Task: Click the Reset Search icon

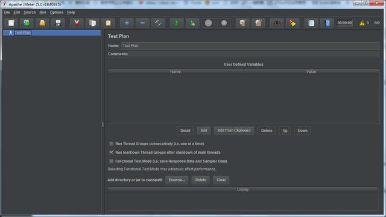Action: pyautogui.click(x=293, y=23)
